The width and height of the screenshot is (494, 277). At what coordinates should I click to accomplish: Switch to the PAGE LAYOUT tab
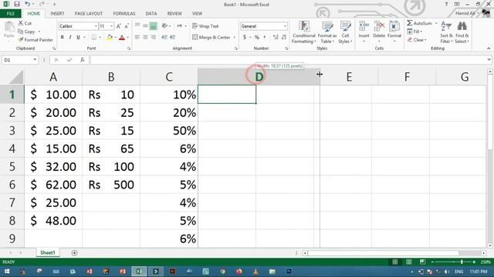pyautogui.click(x=89, y=14)
